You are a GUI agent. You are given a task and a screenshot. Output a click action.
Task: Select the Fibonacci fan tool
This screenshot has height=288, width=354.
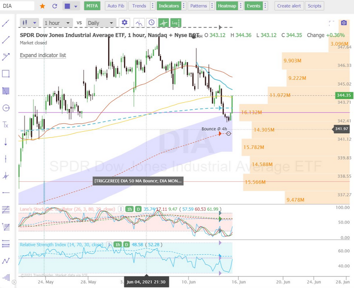[x=6, y=227]
